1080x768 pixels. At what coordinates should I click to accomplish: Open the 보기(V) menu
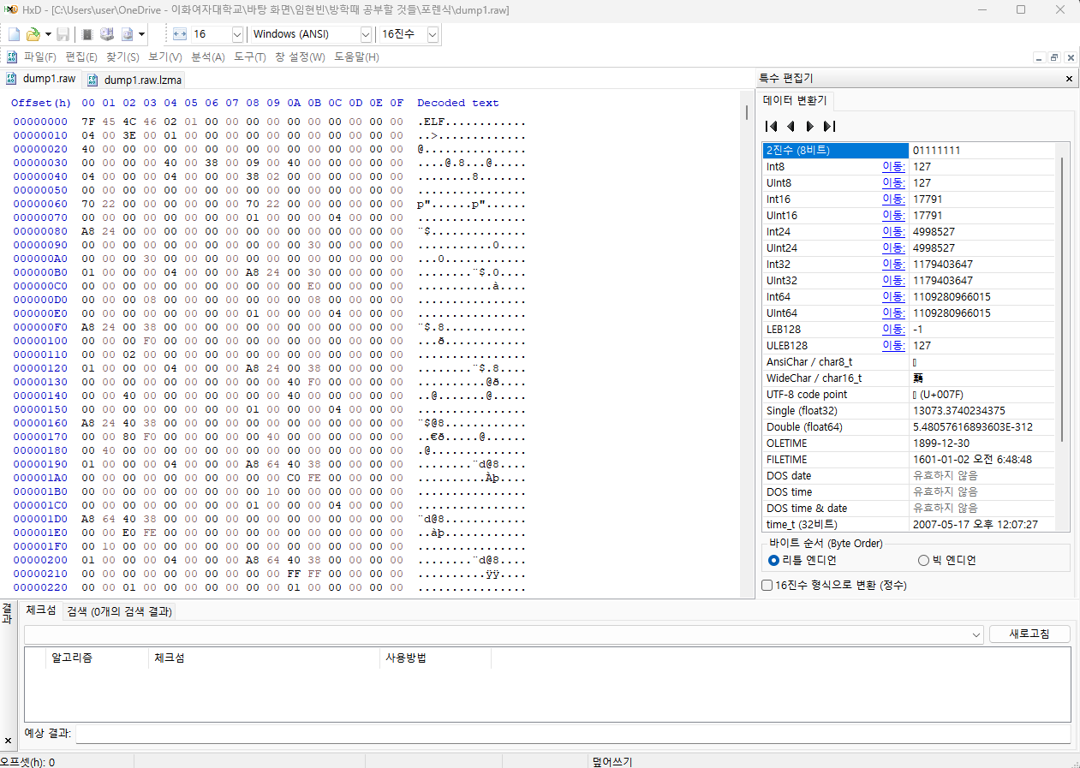[x=164, y=57]
